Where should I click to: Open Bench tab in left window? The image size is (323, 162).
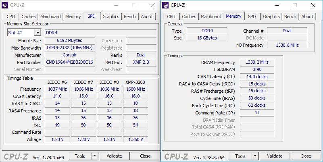coord(130,17)
